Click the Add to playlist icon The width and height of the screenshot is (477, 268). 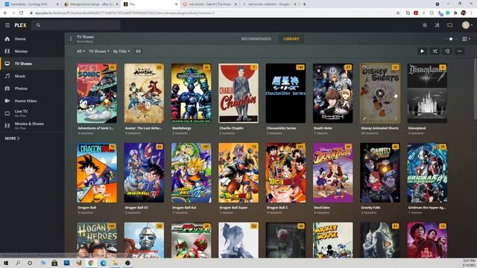tap(447, 51)
